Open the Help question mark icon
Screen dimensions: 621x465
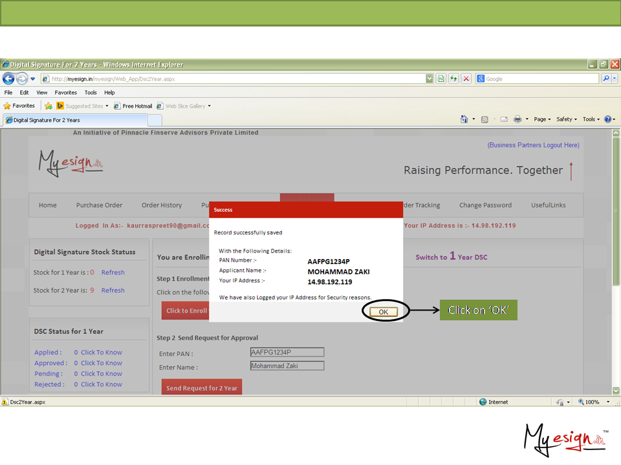pos(607,119)
